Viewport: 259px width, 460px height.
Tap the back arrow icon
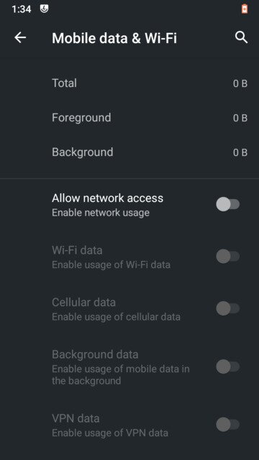[20, 37]
